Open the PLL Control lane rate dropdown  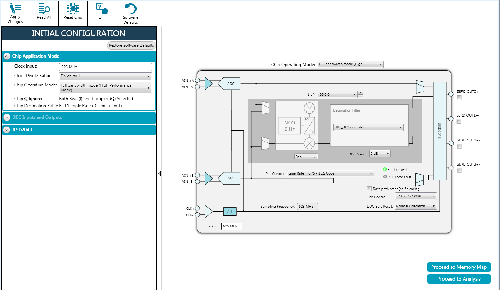[330, 173]
